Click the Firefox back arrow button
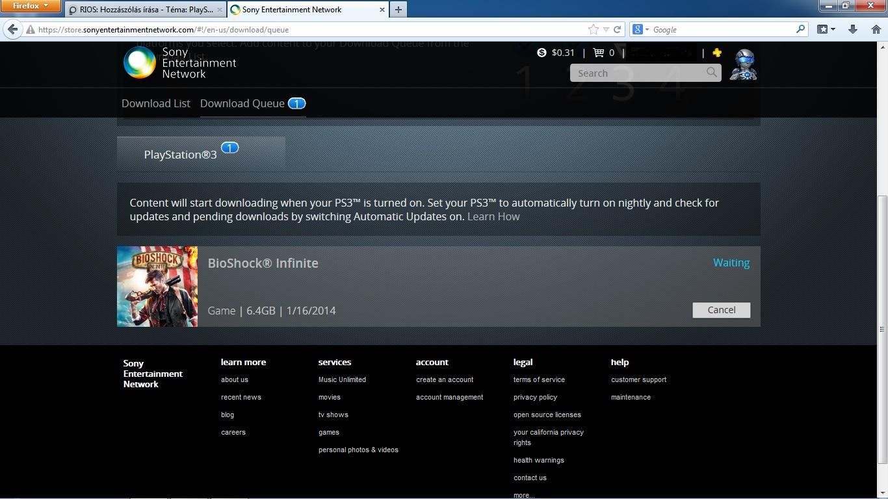 [x=12, y=29]
